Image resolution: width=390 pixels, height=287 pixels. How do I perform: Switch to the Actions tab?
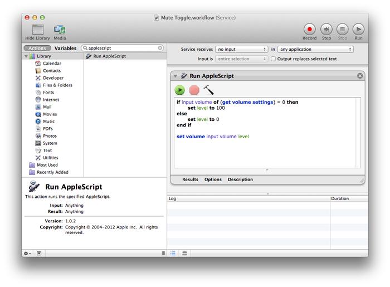pos(37,48)
